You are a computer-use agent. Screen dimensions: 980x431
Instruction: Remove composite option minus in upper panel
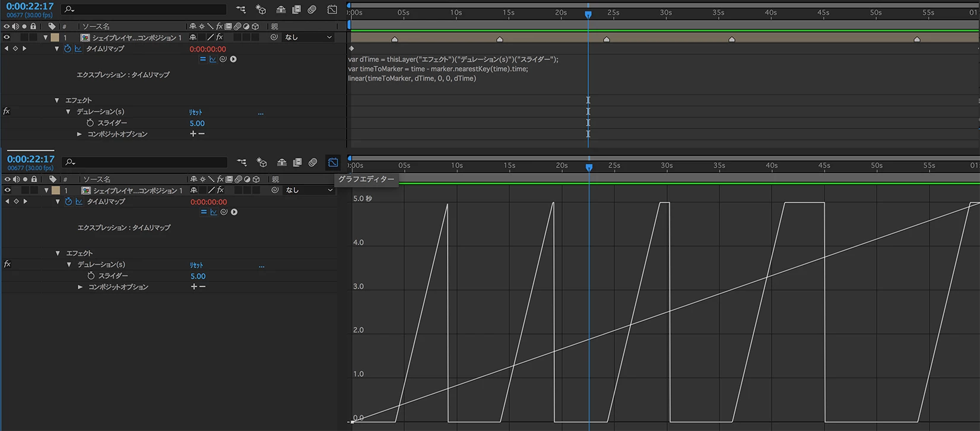click(202, 134)
